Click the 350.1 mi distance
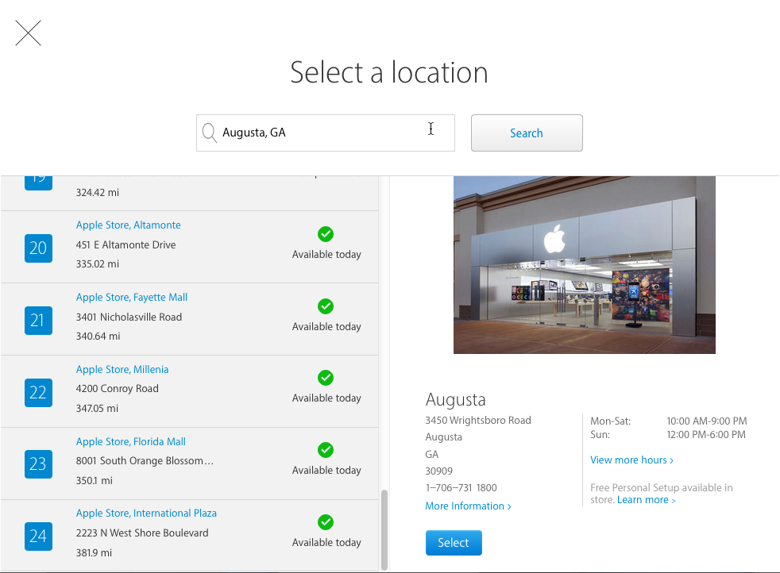The height and width of the screenshot is (573, 780). click(x=95, y=481)
